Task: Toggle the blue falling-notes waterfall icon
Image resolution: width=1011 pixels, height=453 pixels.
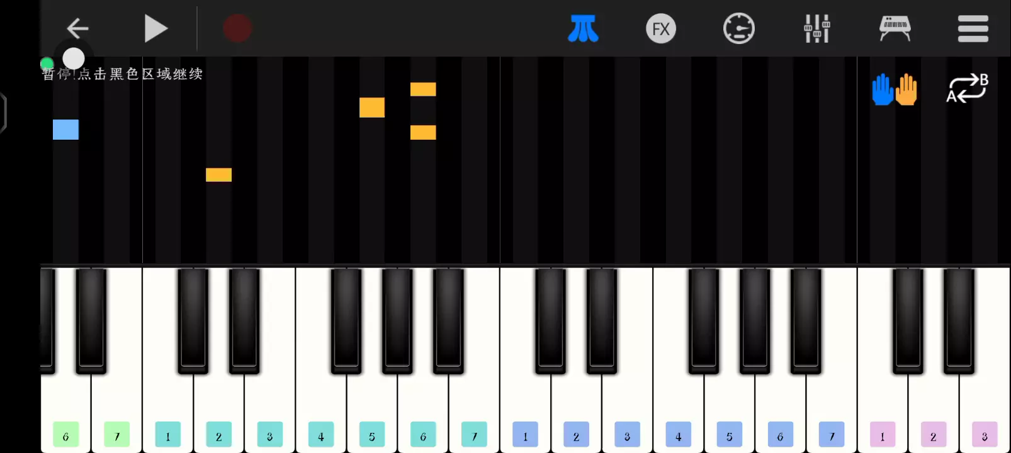Action: click(x=583, y=29)
